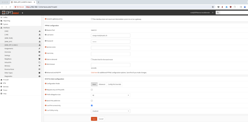
Task: Check Request only an IPv6 prefix
Action: click(92, 90)
